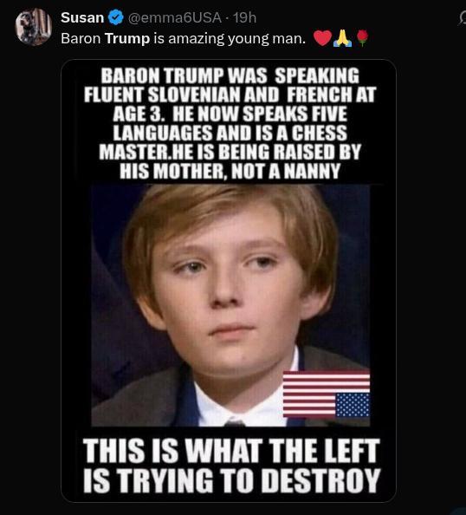Click the phrase 'is amazing young man.'
Screen dimensions: 466x515
click(230, 39)
